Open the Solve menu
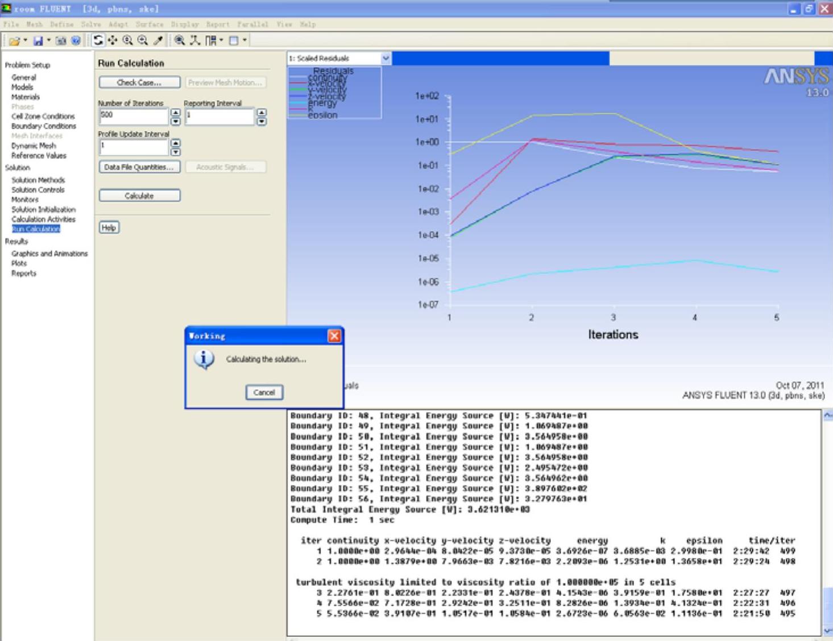833x641 pixels. 90,24
